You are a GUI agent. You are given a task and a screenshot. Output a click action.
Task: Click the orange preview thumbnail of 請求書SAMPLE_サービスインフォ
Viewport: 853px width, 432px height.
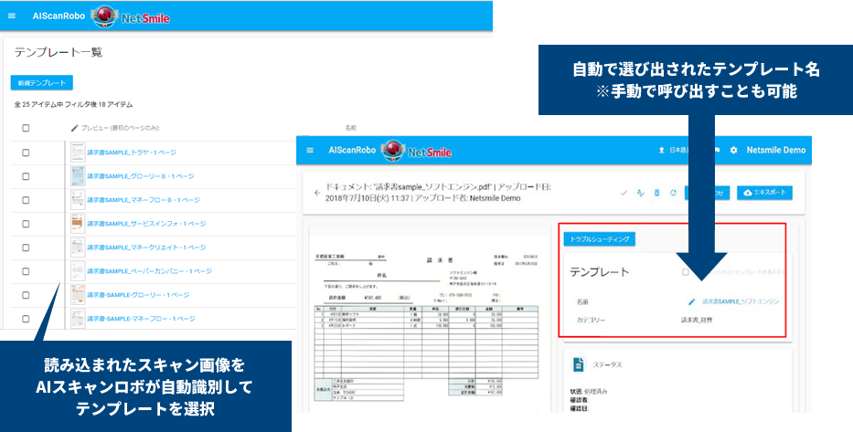coord(78,224)
